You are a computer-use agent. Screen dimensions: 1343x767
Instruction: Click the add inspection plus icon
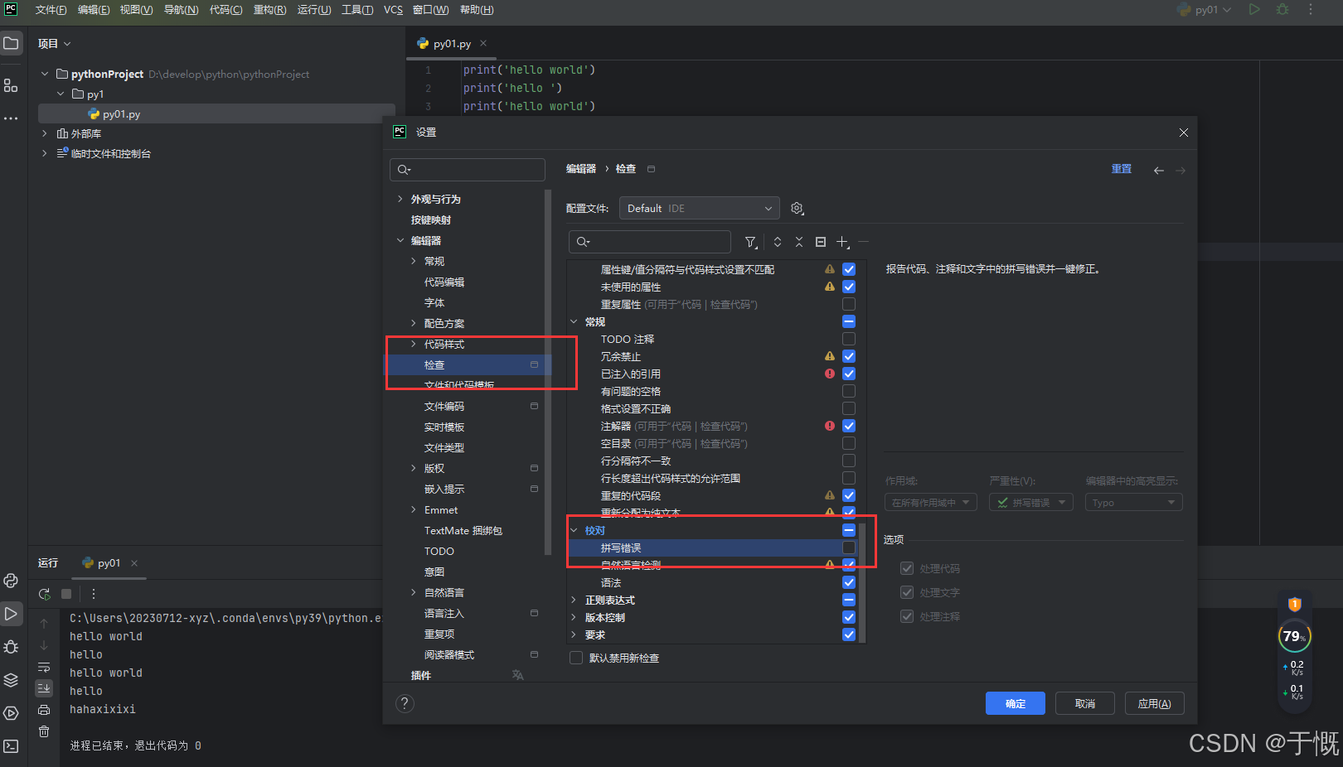842,242
